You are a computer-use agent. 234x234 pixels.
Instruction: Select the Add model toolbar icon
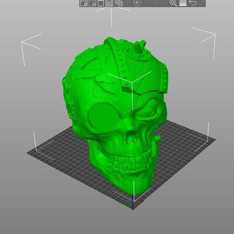tap(84, 3)
